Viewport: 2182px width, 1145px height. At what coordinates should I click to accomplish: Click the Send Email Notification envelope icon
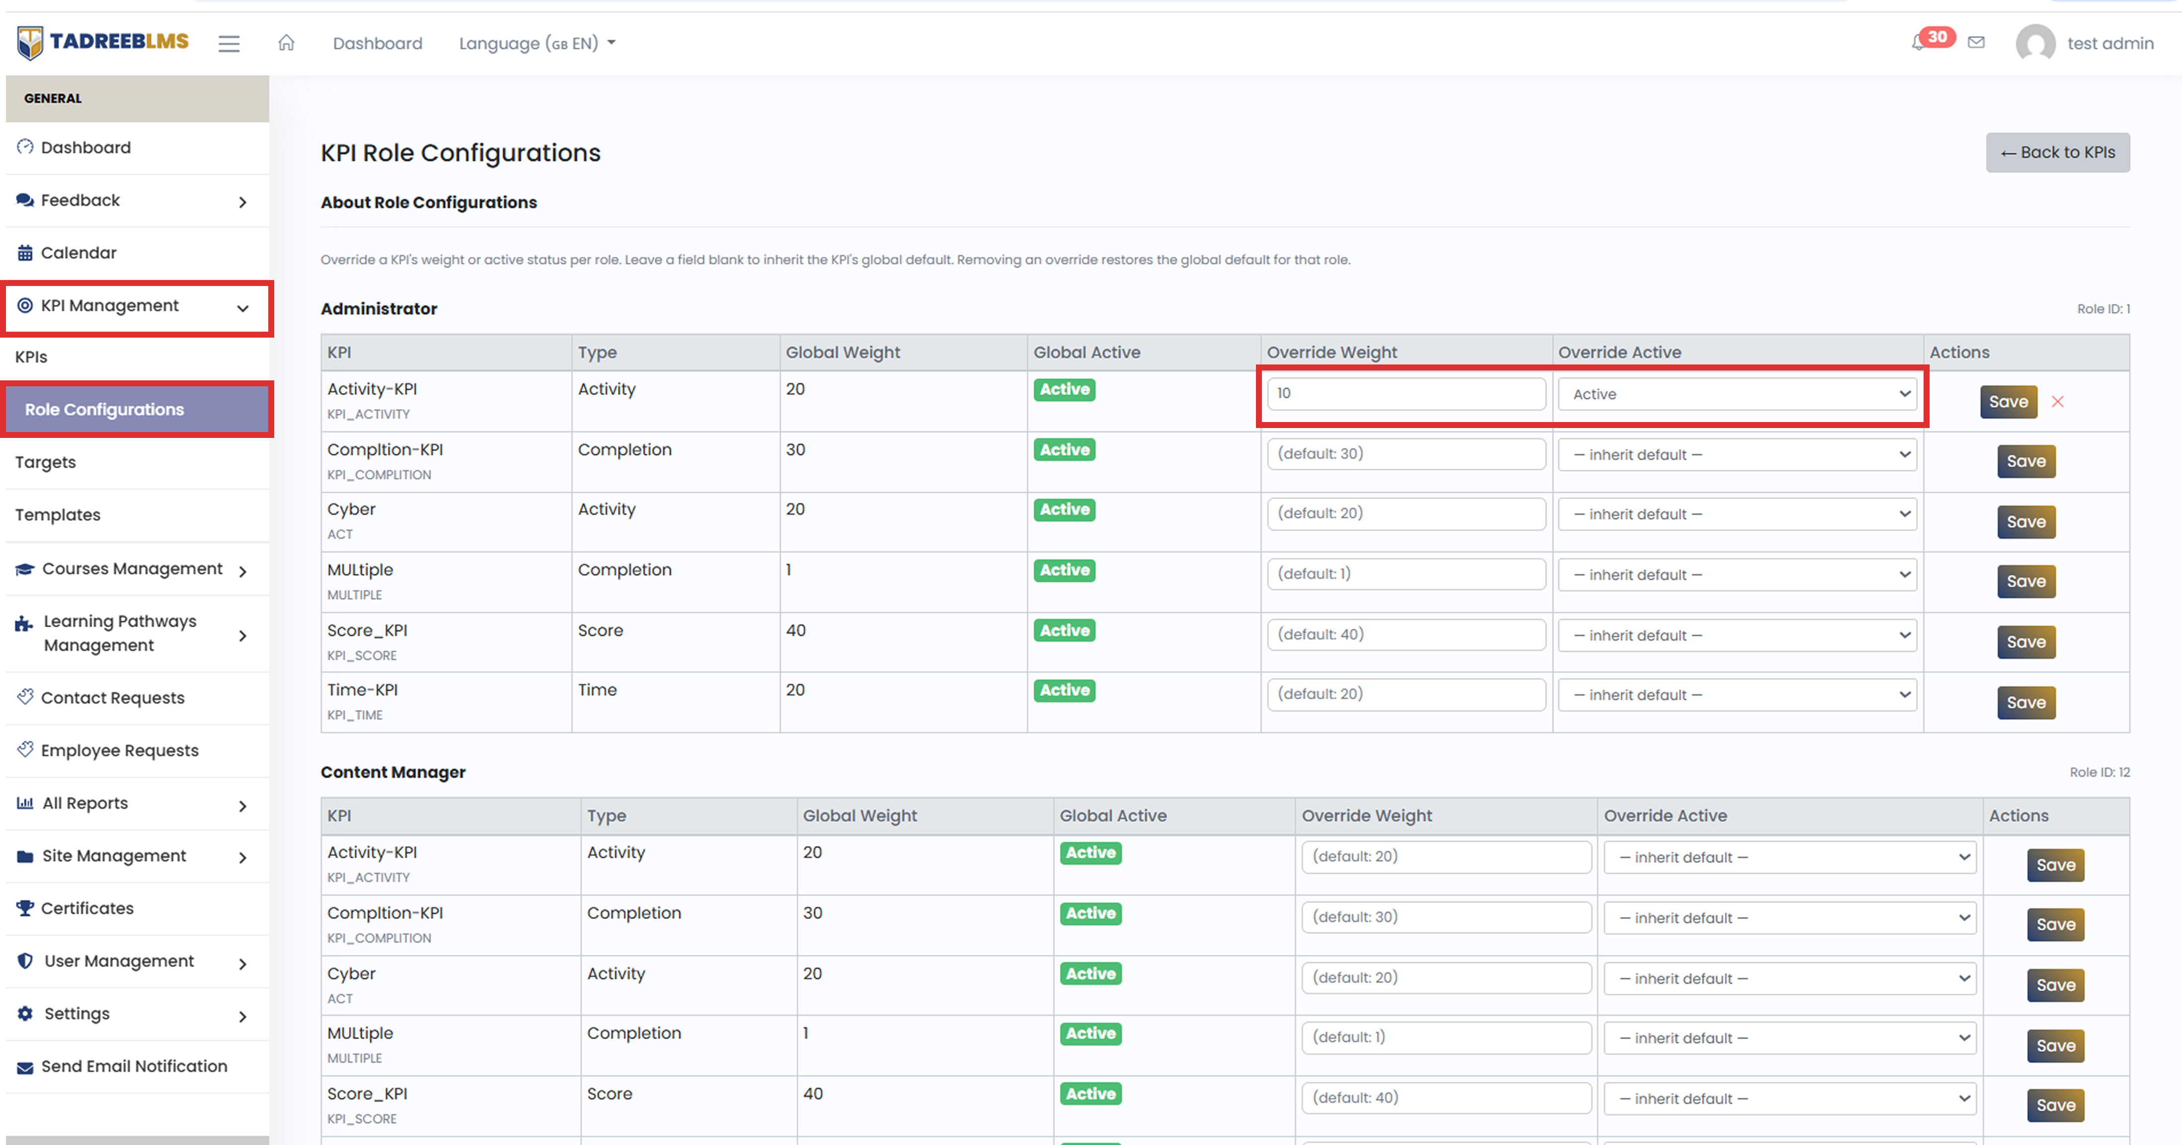(24, 1067)
